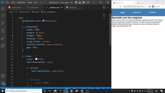Open the Customize Layout control
The height and width of the screenshot is (93, 165).
pos(88,2)
